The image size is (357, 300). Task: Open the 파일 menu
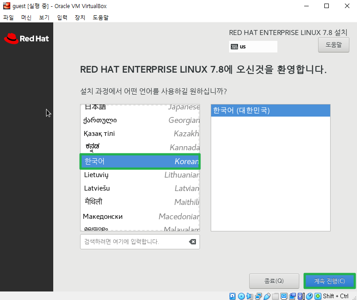pyautogui.click(x=8, y=17)
